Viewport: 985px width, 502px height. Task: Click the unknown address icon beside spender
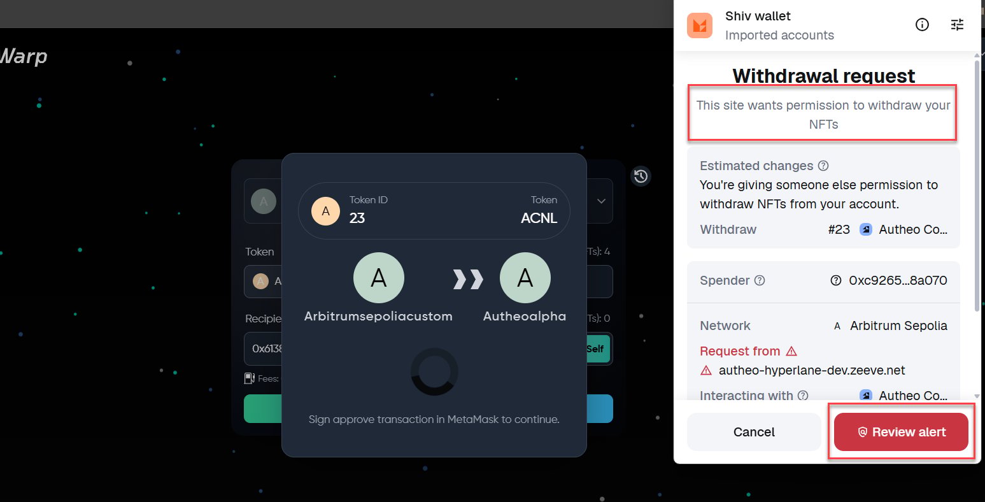[x=836, y=280]
